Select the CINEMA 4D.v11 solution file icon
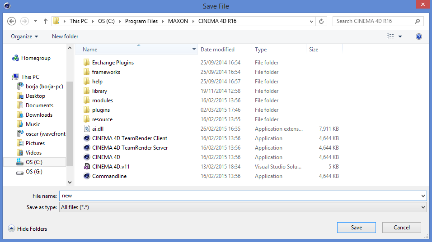Viewport: 432px width, 242px height. (87, 166)
